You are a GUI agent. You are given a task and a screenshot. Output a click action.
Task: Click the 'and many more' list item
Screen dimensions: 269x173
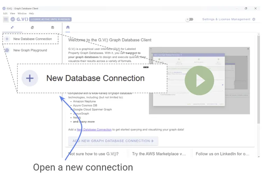click(x=84, y=121)
